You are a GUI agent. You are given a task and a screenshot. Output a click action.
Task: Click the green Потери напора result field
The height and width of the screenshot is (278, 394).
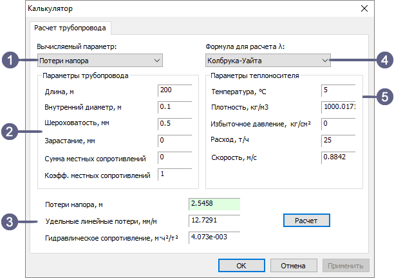tap(214, 204)
